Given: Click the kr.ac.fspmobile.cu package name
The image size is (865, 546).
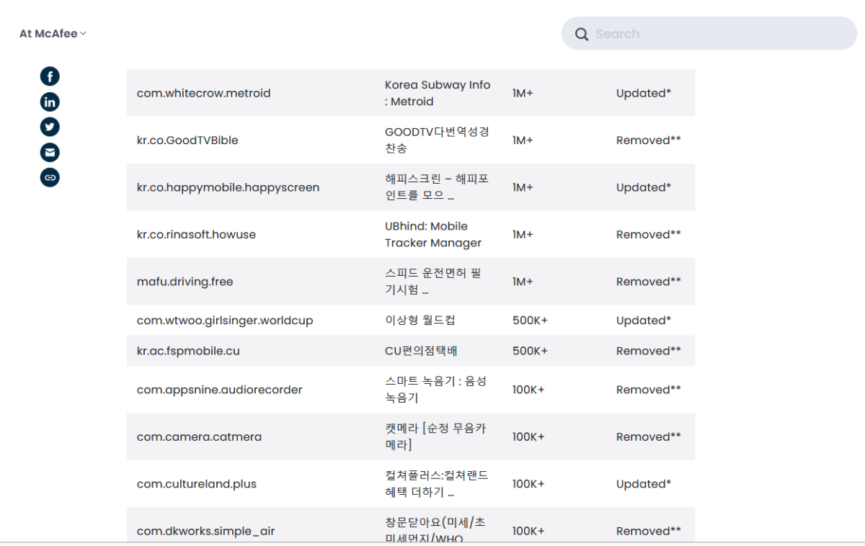Looking at the screenshot, I should tap(188, 352).
